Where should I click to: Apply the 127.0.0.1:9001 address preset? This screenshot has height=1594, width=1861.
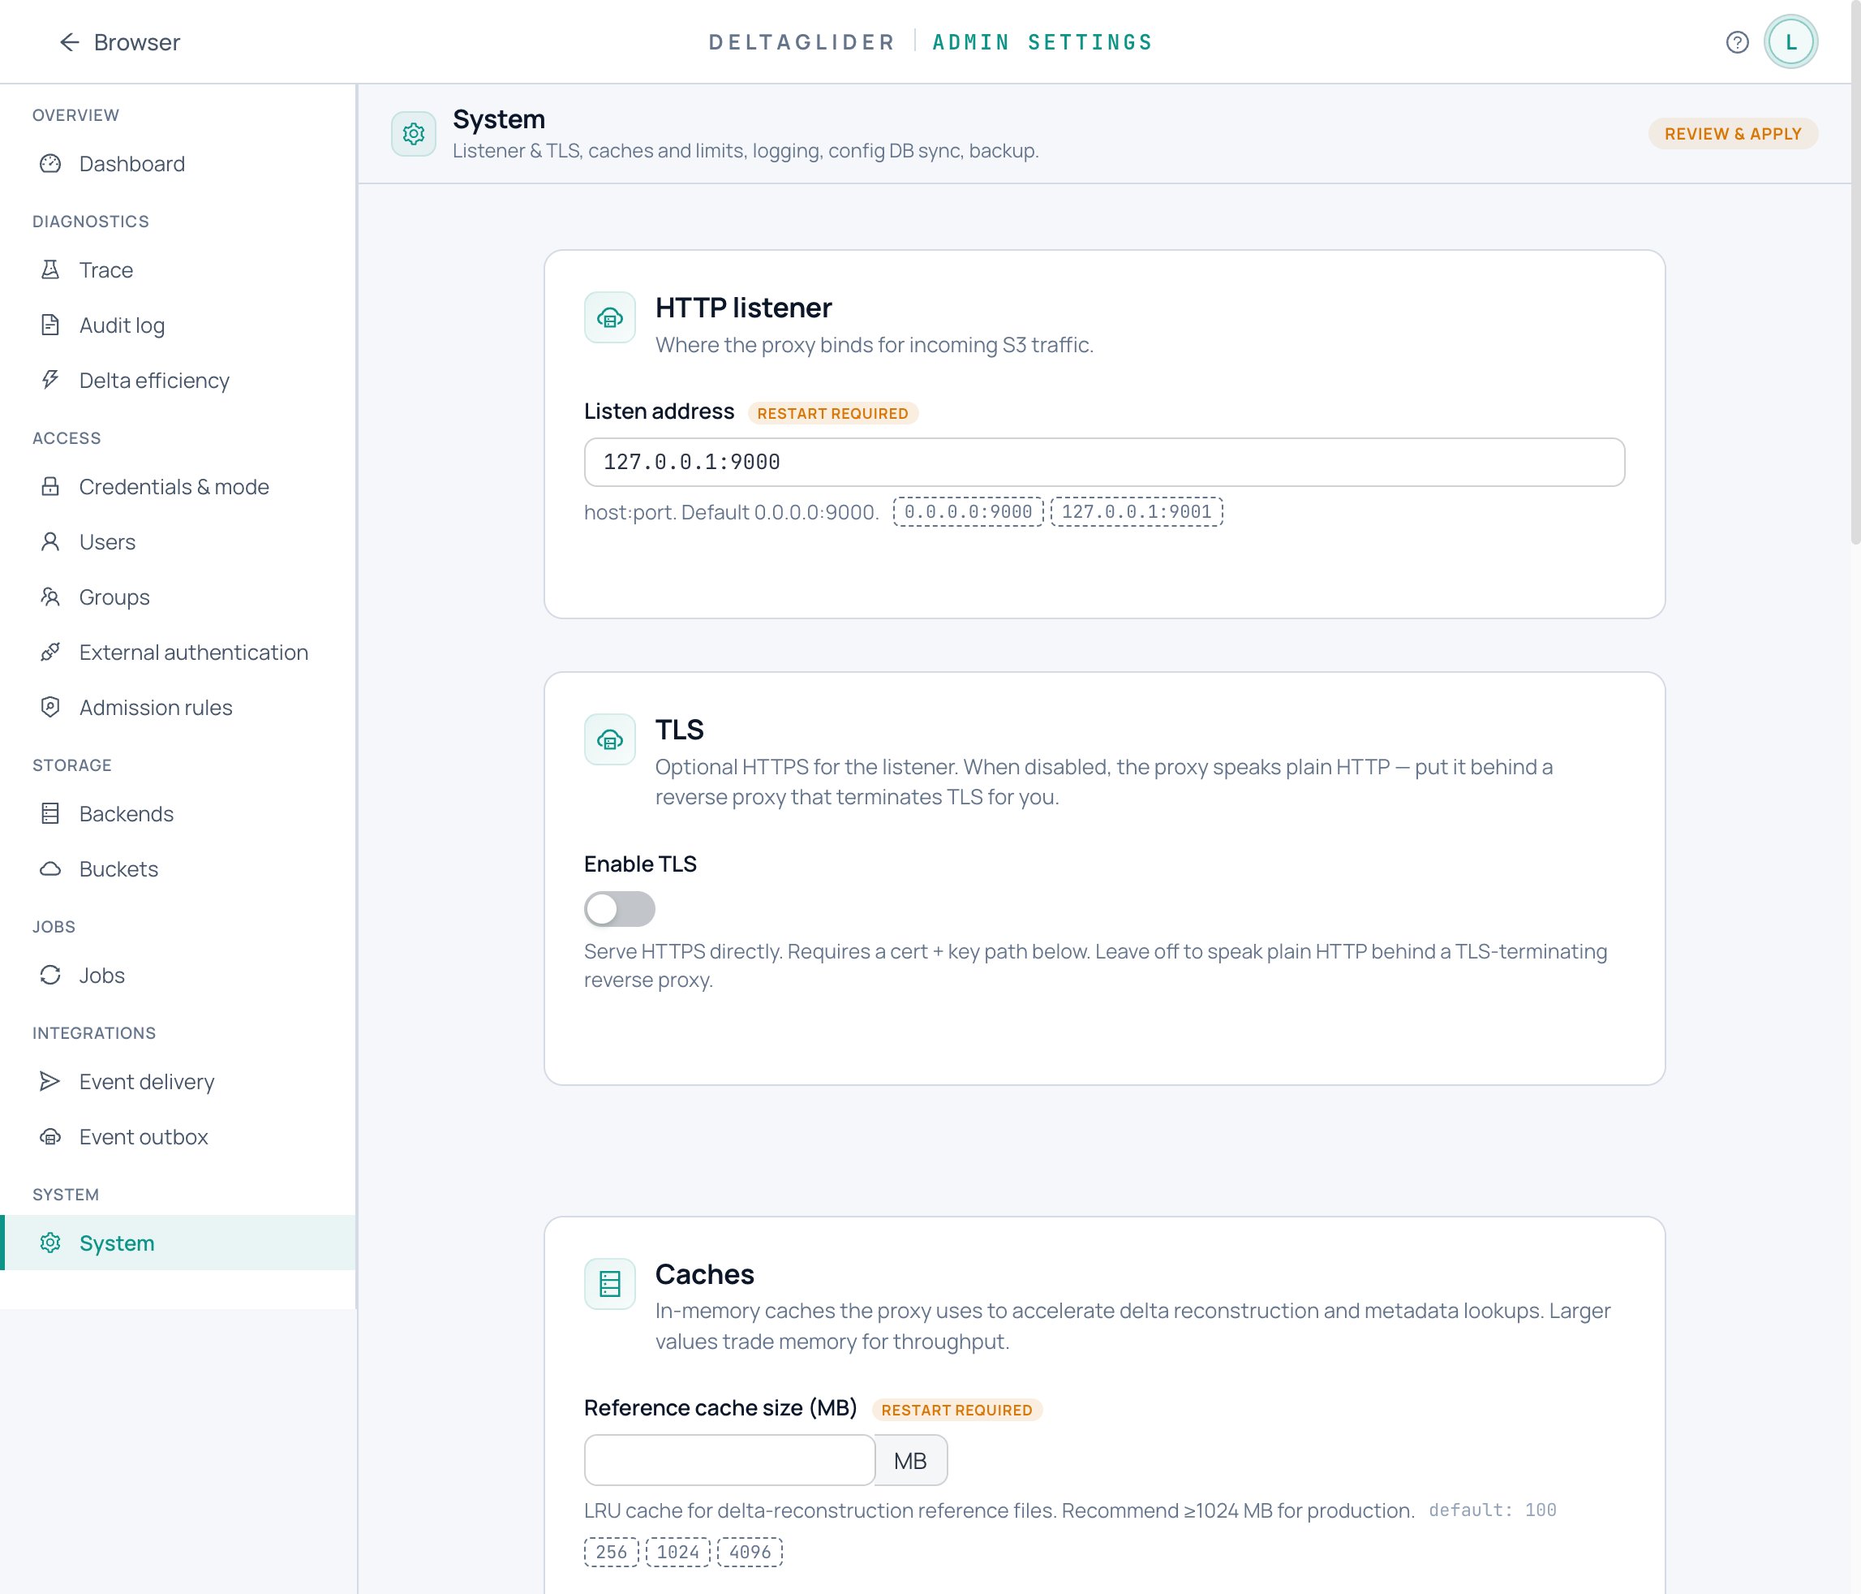click(1137, 511)
